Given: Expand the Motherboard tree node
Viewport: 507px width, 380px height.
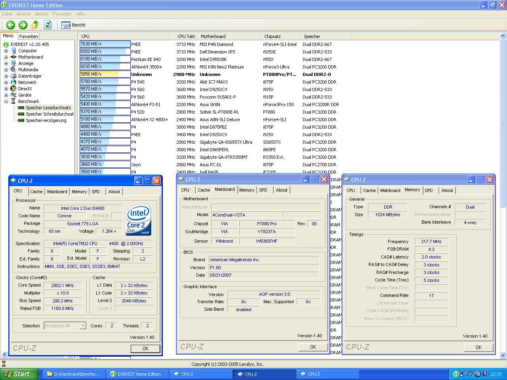Looking at the screenshot, I should 6,57.
